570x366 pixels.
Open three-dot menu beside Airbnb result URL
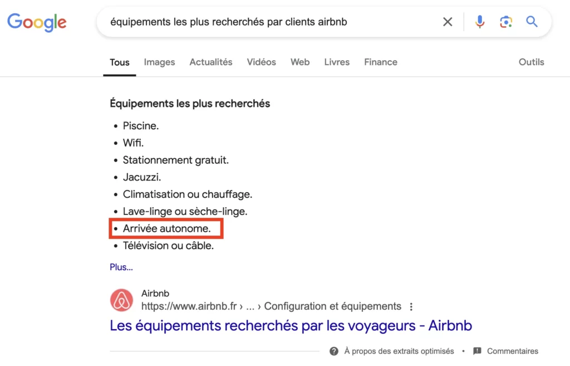point(411,306)
